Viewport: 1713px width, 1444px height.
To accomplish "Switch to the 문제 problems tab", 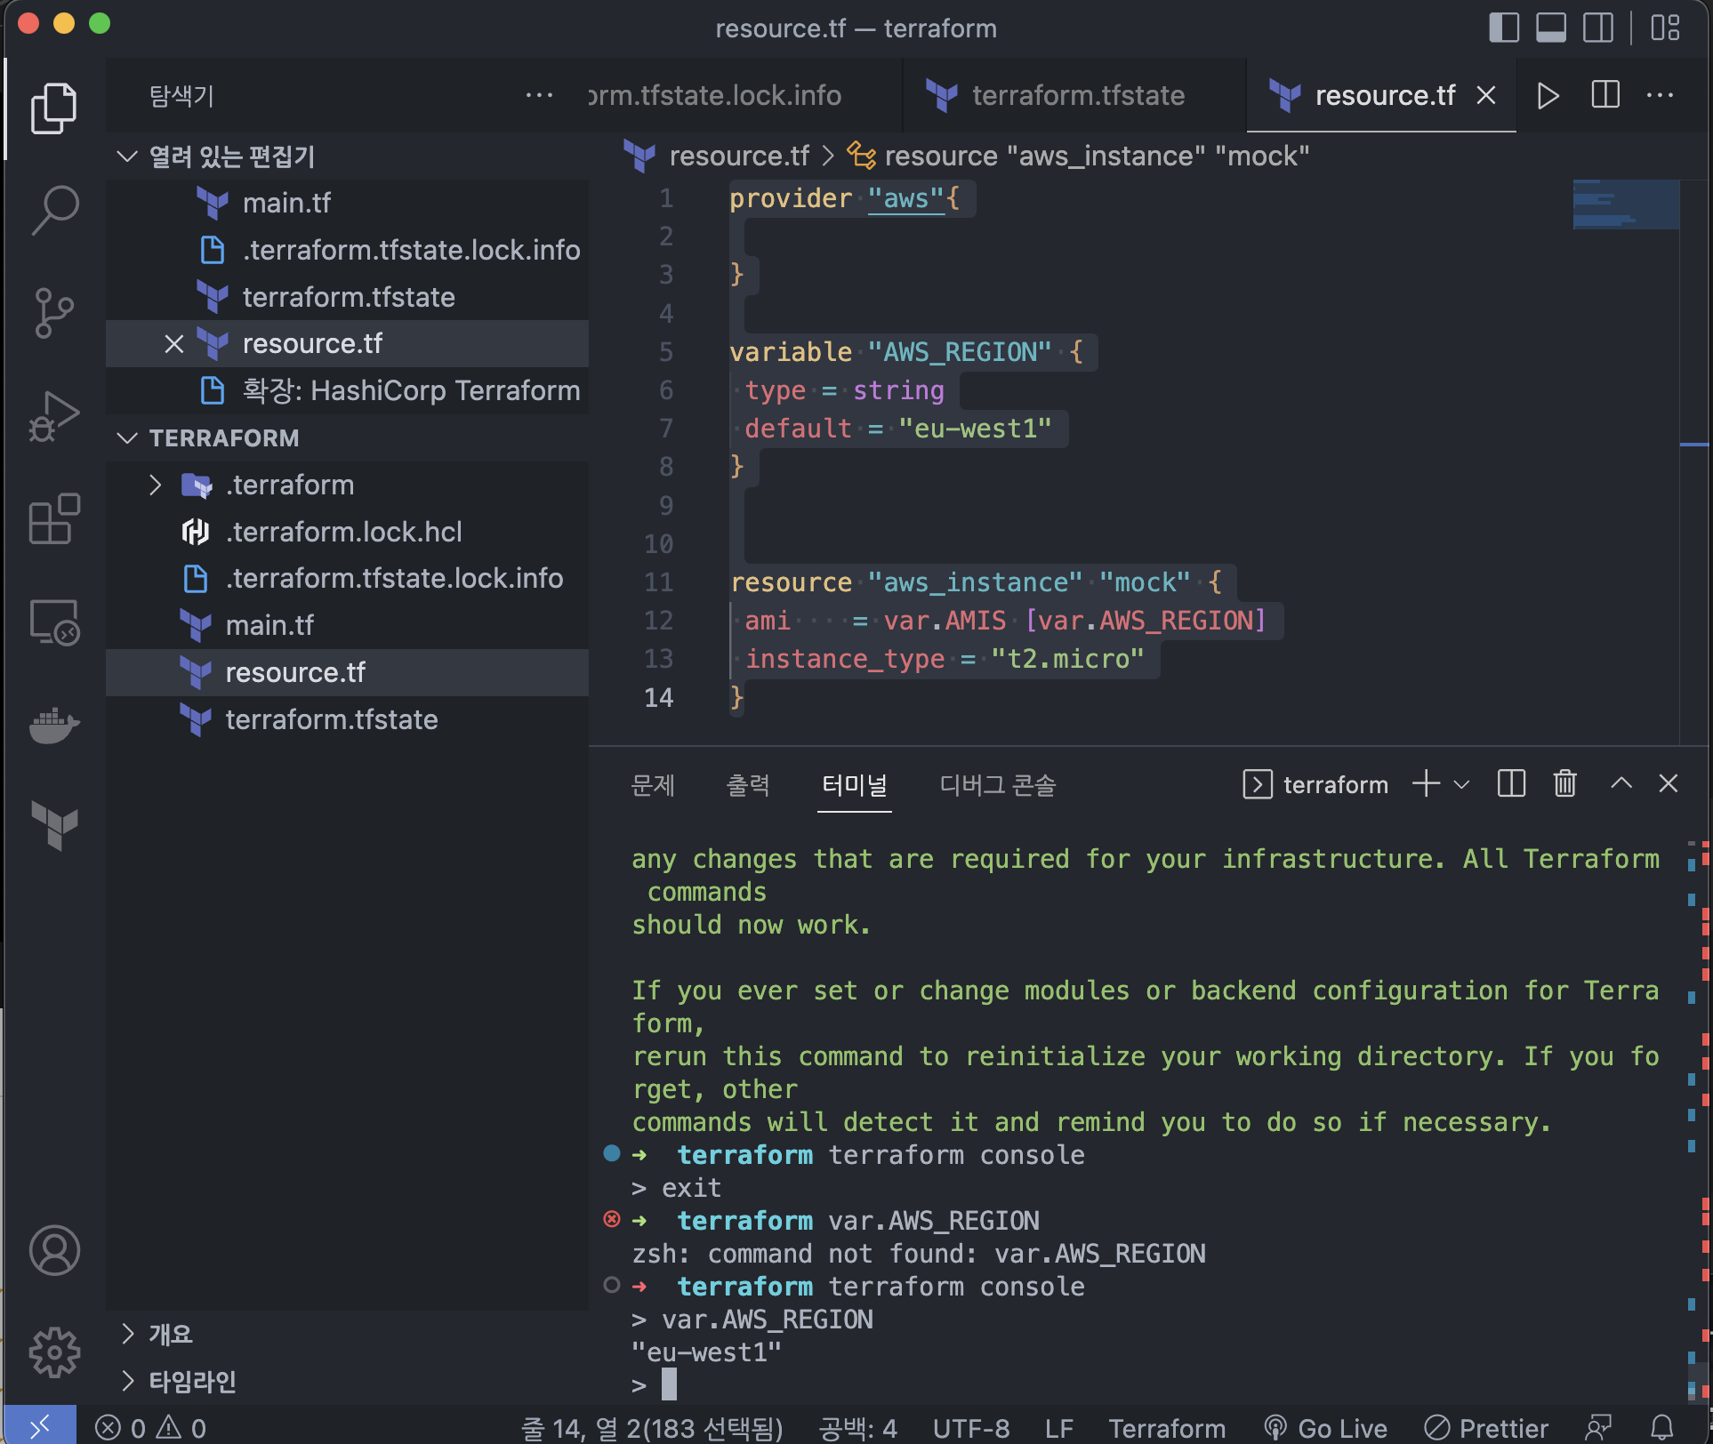I will (653, 785).
